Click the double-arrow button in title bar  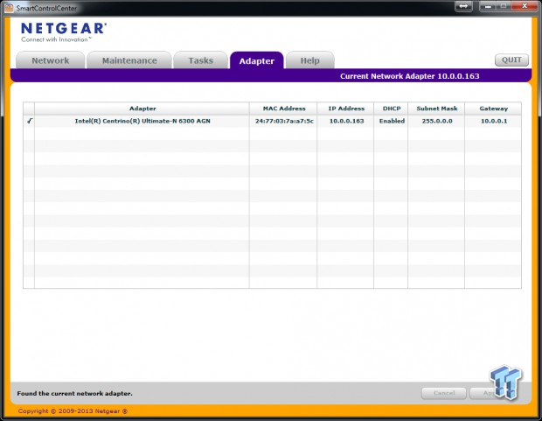pos(463,6)
